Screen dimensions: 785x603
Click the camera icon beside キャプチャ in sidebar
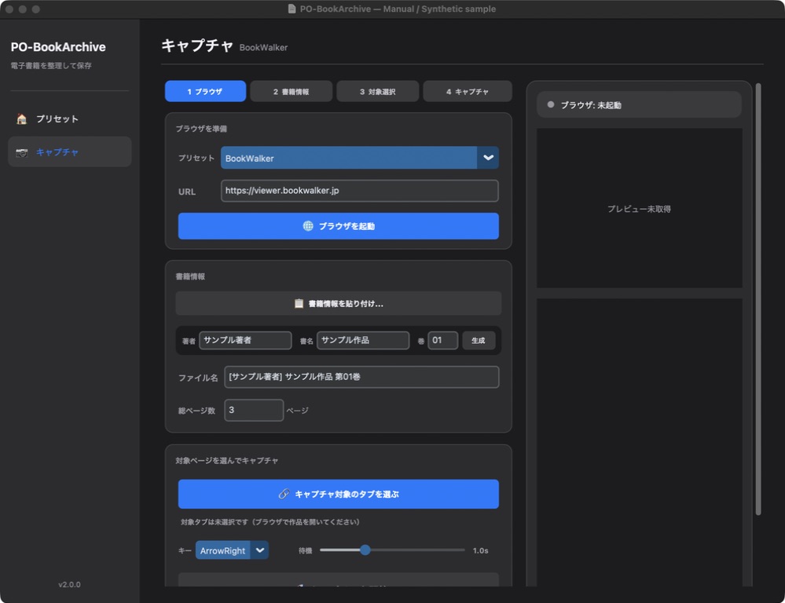pos(21,152)
